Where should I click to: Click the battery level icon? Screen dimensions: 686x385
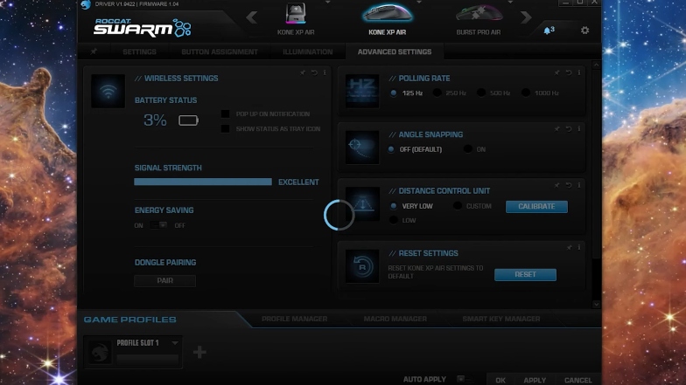(x=188, y=120)
